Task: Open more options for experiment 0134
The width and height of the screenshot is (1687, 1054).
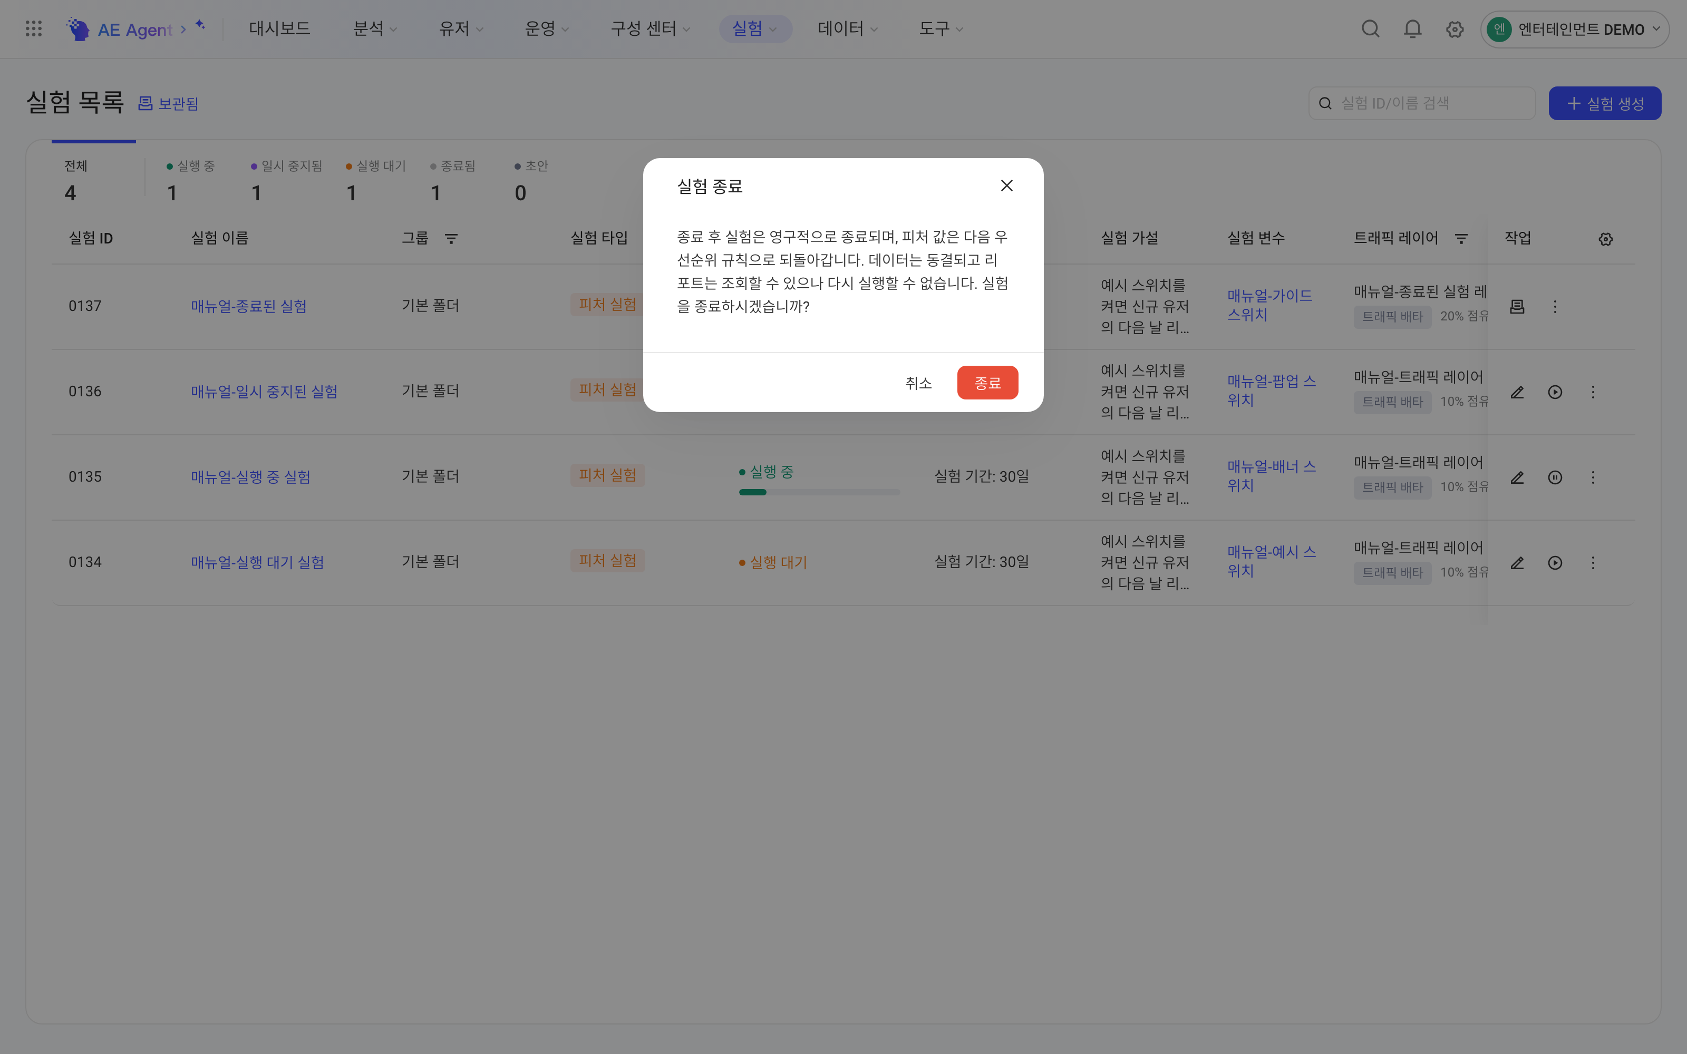Action: click(x=1593, y=562)
